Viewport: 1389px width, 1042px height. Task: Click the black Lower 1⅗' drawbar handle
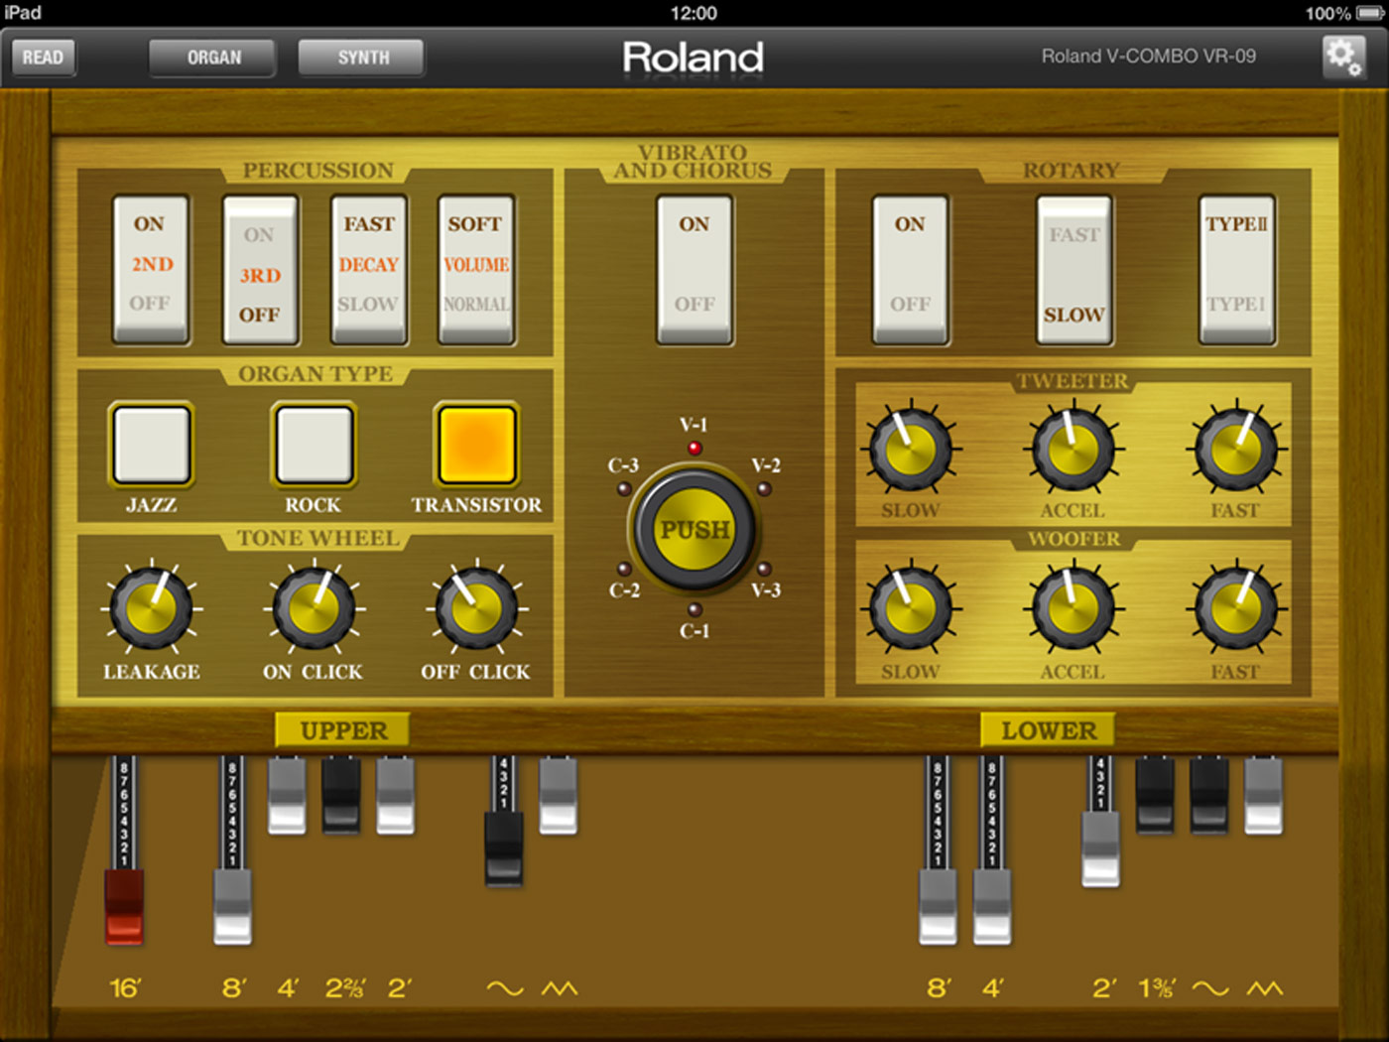pos(1155,796)
